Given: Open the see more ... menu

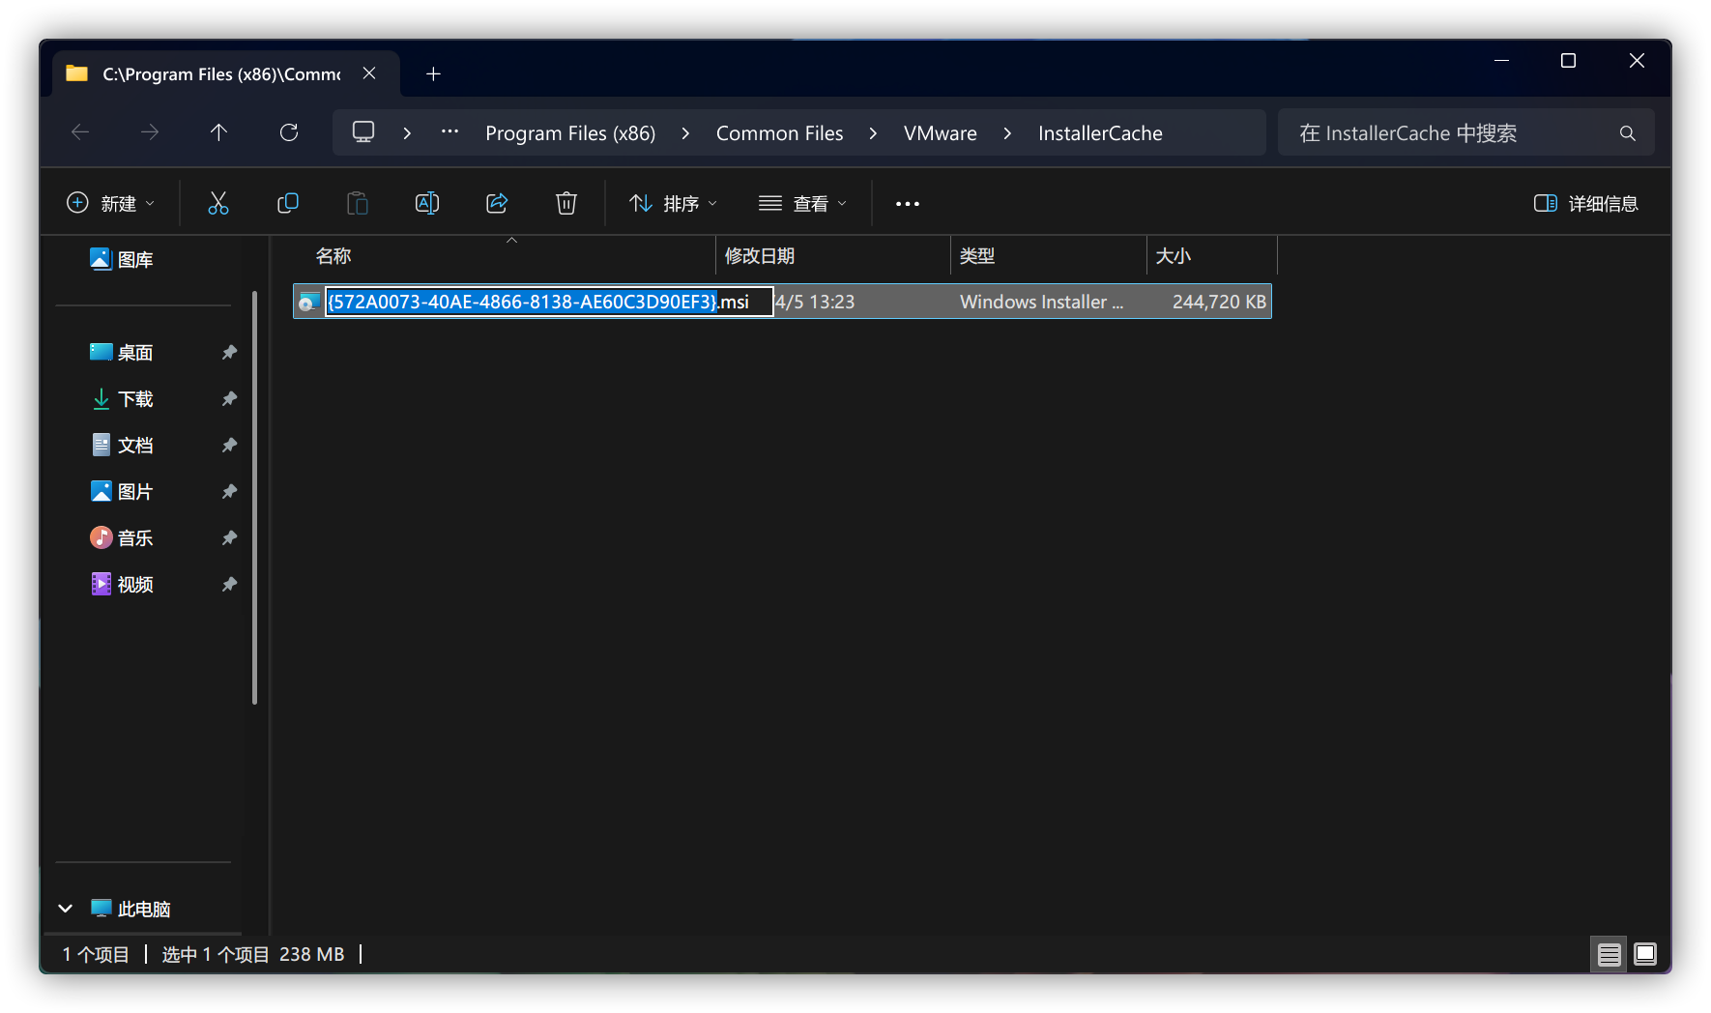Looking at the screenshot, I should (x=906, y=203).
